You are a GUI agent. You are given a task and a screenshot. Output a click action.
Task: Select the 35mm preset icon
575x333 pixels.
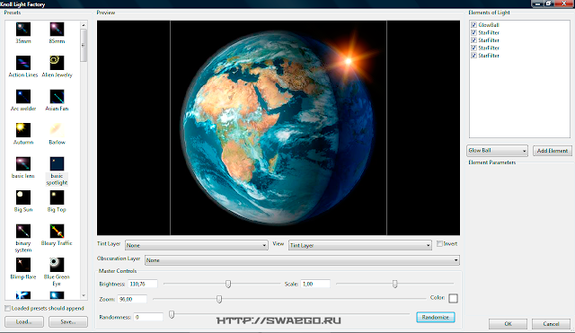coord(23,29)
